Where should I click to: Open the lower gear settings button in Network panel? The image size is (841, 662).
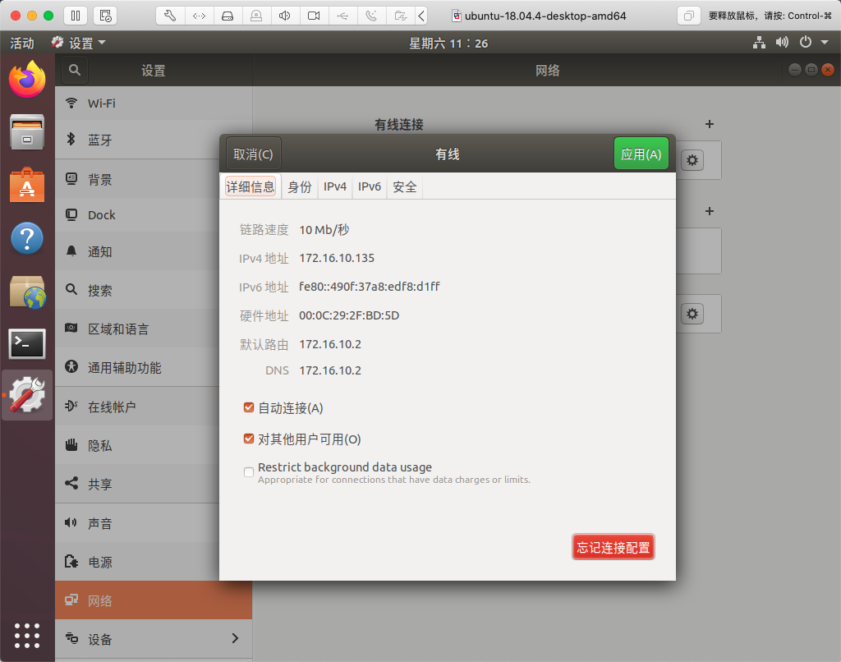tap(692, 314)
